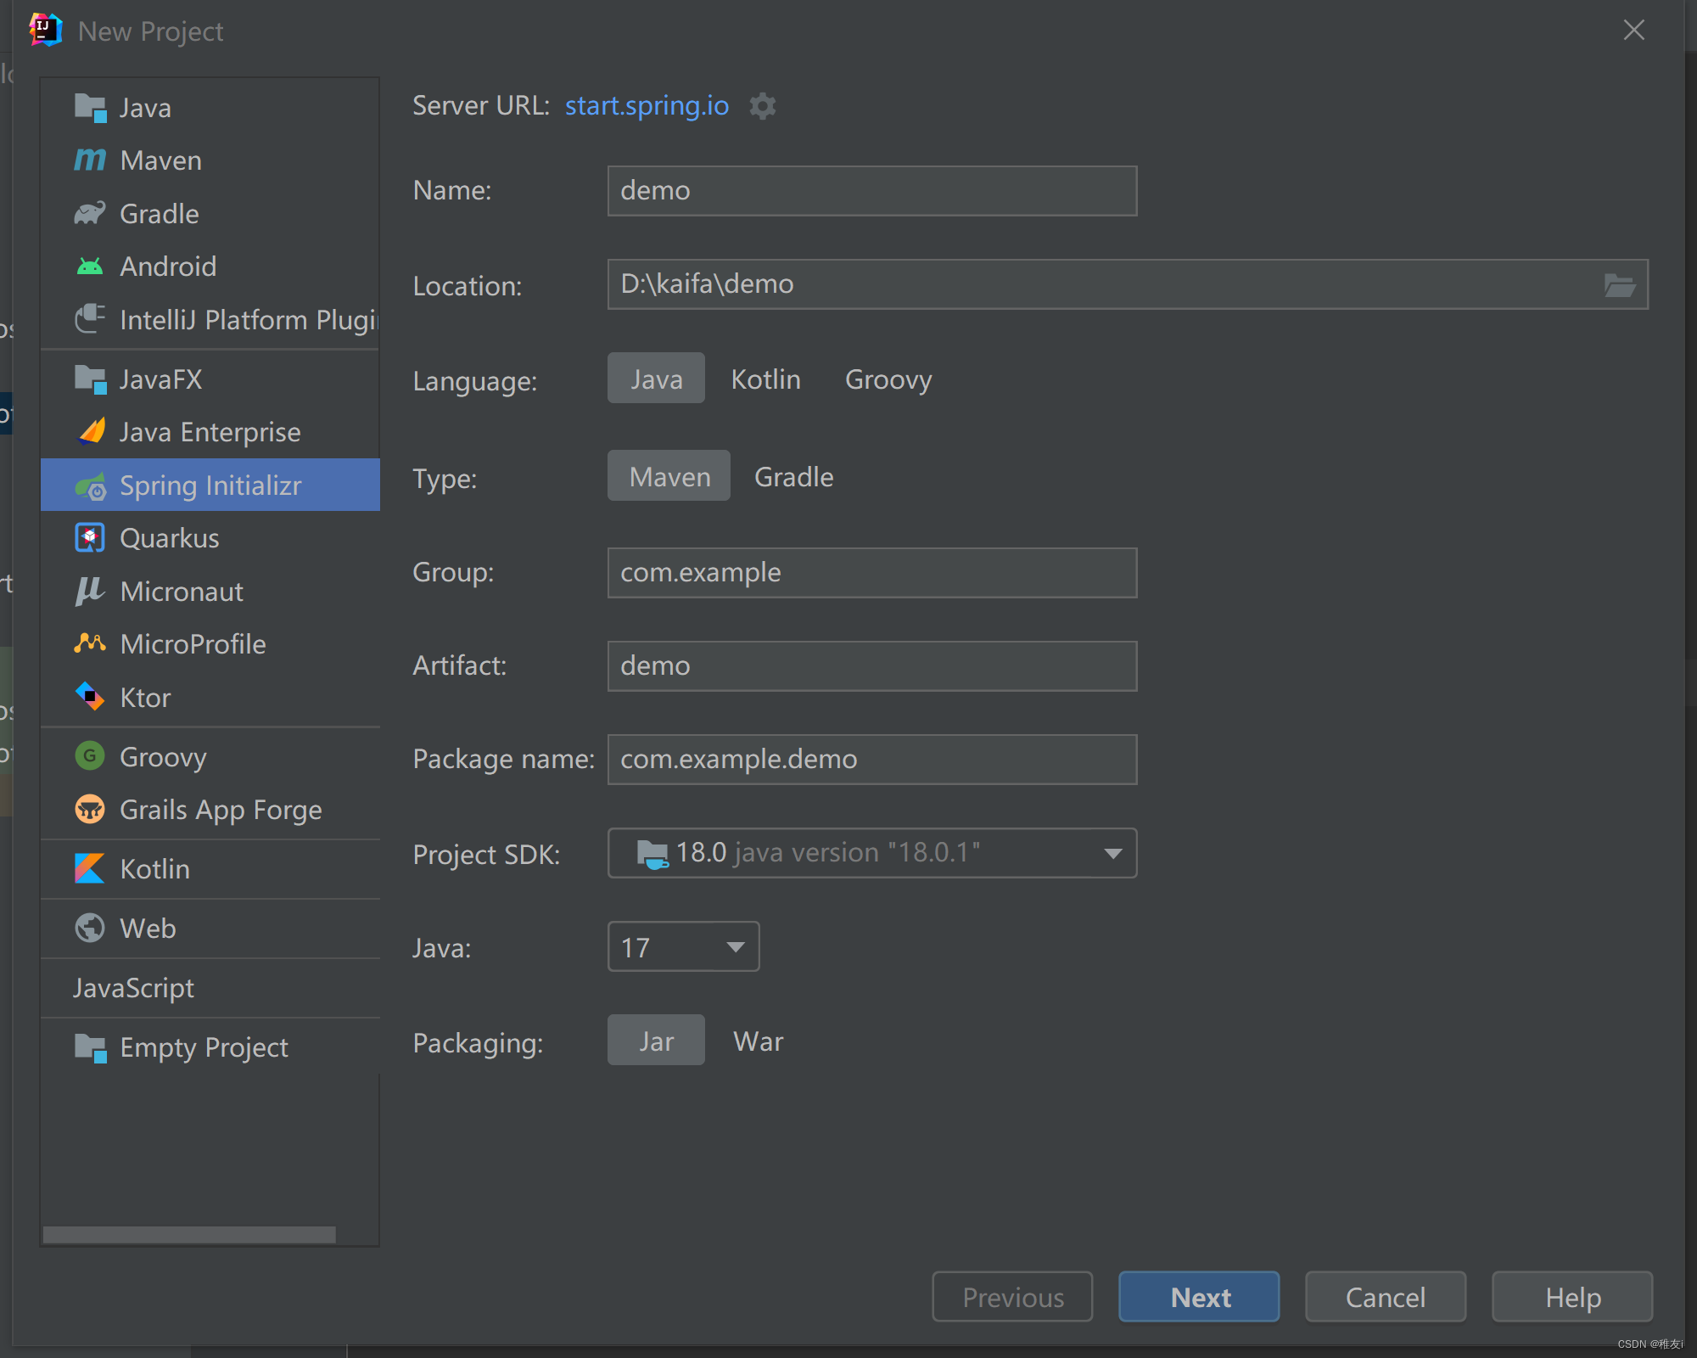
Task: Close the New Project dialog
Action: click(x=1633, y=31)
